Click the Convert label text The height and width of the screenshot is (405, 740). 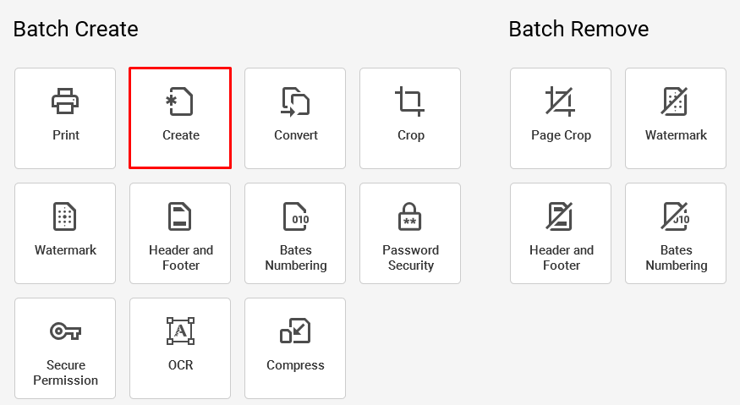(x=296, y=135)
